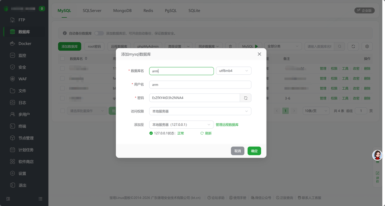Click the root password (root密码) button
Screen dimensions: 385x206
94,46
